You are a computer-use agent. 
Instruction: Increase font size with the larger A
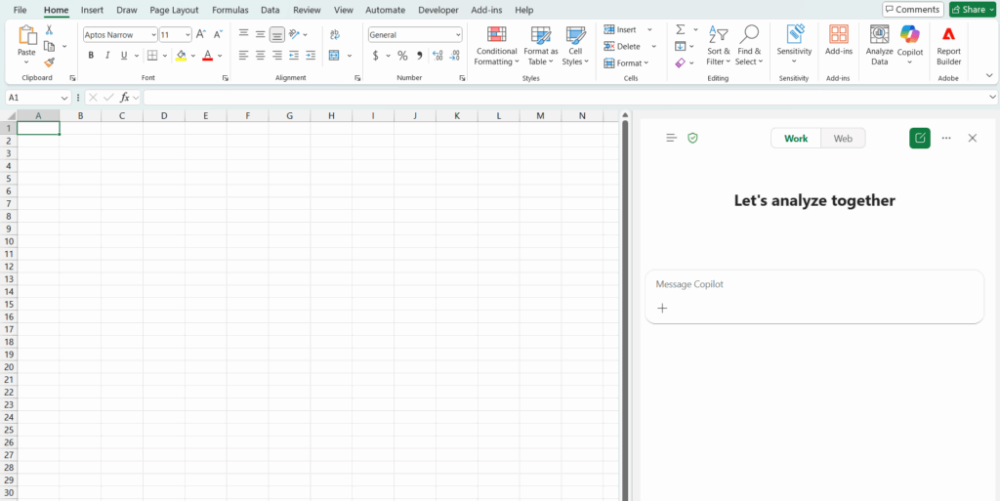pos(201,34)
